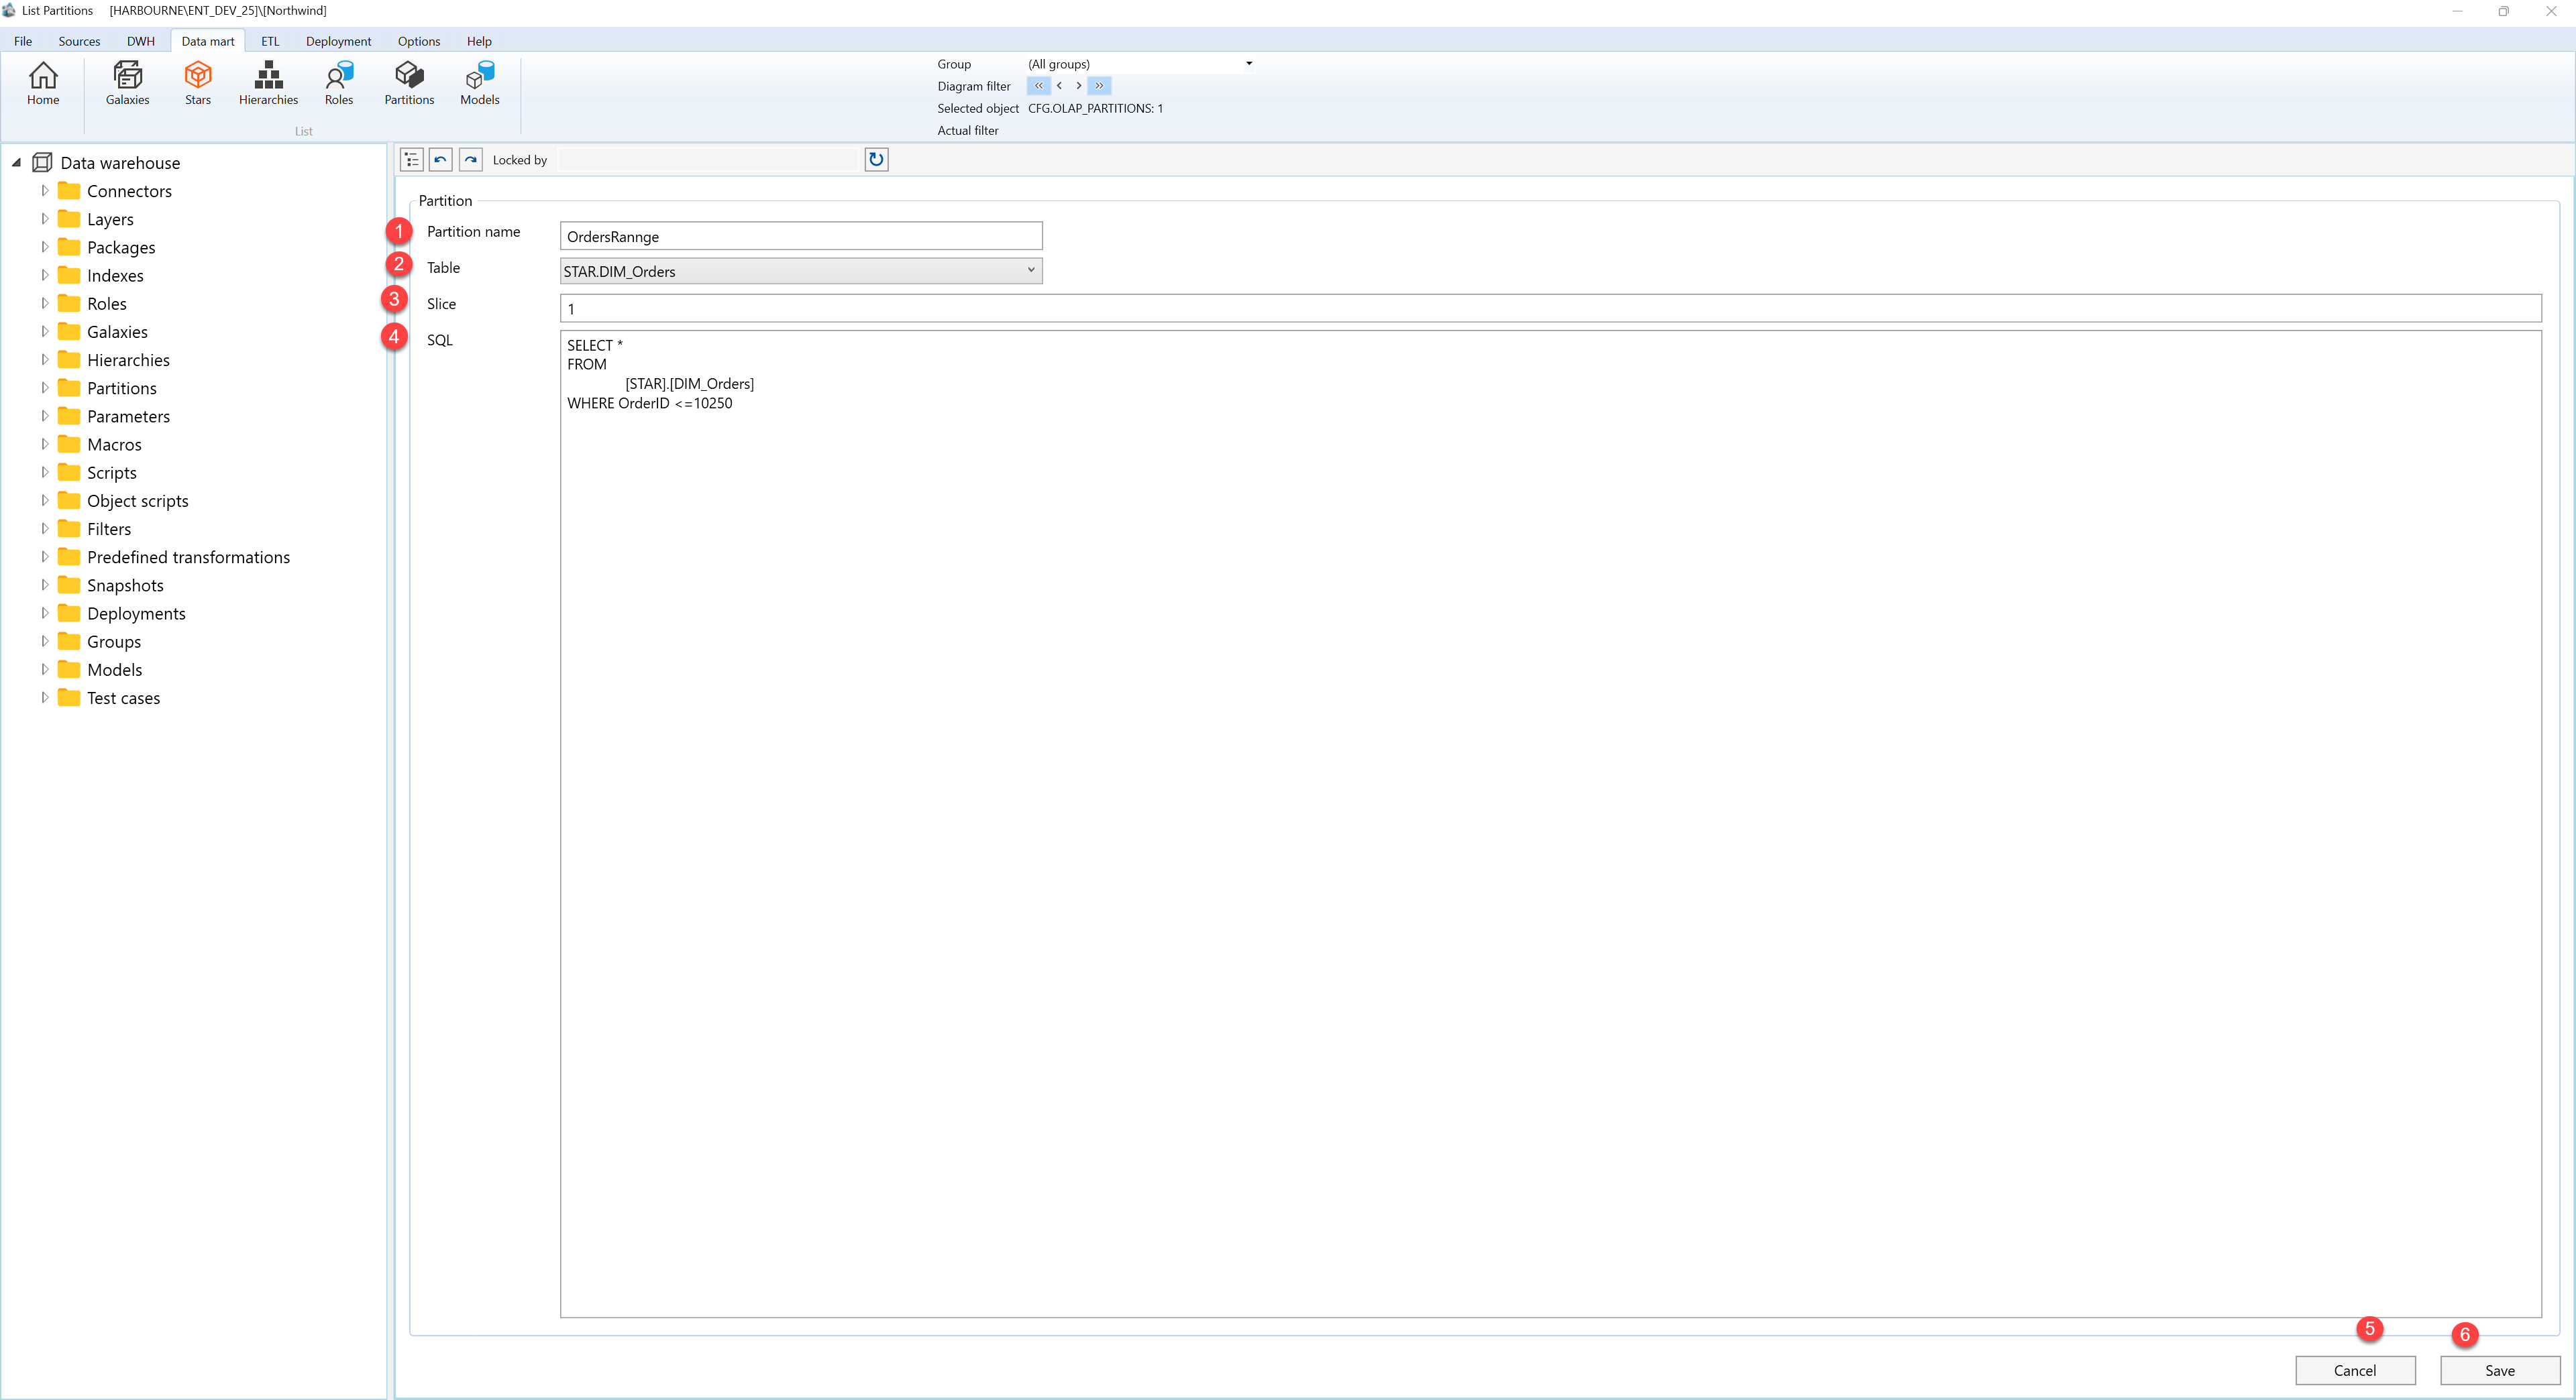Select Hierarchies in the tree
Screen dimensions: 2576x1400
pos(128,360)
